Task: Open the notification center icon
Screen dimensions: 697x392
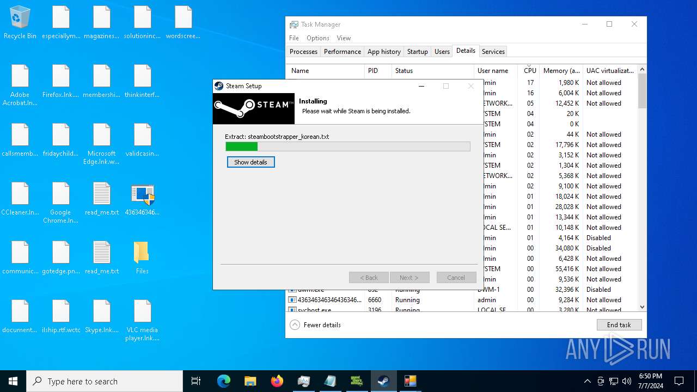Action: 679,381
